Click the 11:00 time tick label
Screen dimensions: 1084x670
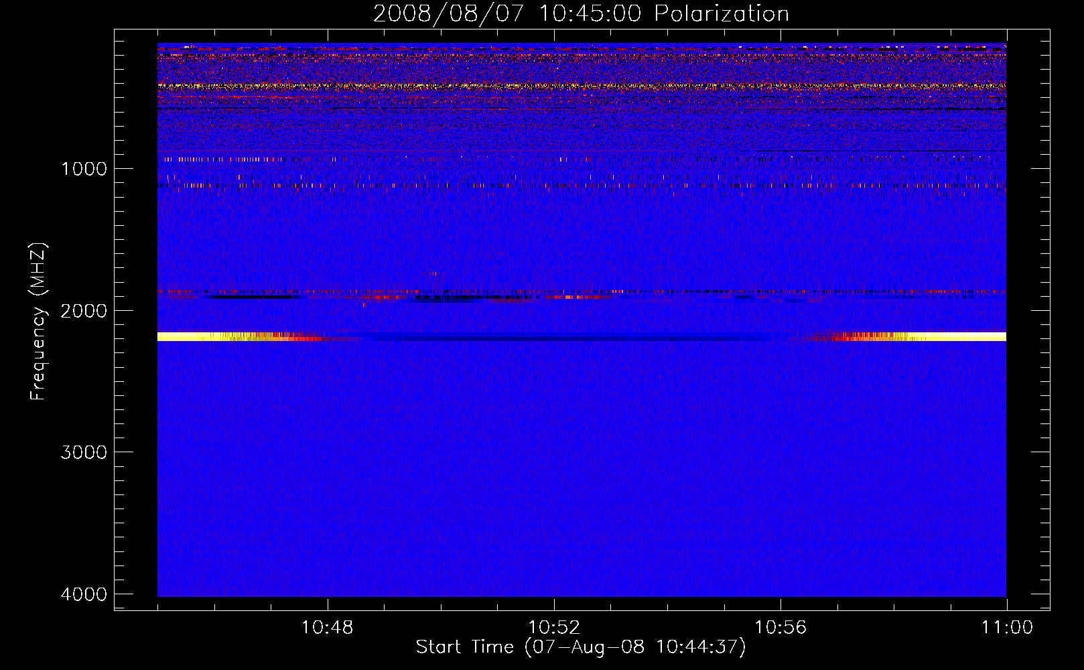click(x=1007, y=628)
